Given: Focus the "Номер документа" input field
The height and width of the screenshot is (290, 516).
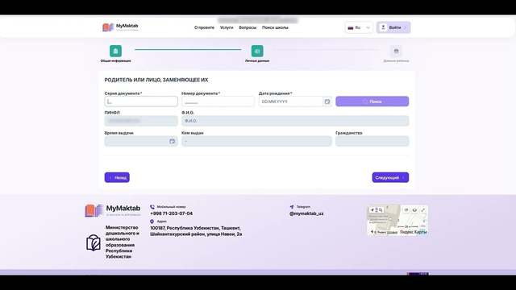Looking at the screenshot, I should pos(218,101).
